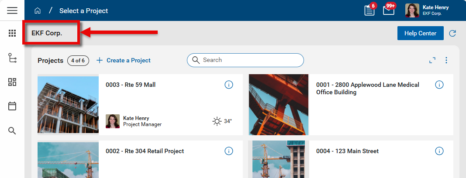Click the Help Center button
Viewport: 466px width, 178px height.
tap(420, 33)
